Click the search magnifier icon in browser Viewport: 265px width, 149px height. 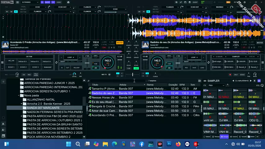pyautogui.click(x=88, y=81)
